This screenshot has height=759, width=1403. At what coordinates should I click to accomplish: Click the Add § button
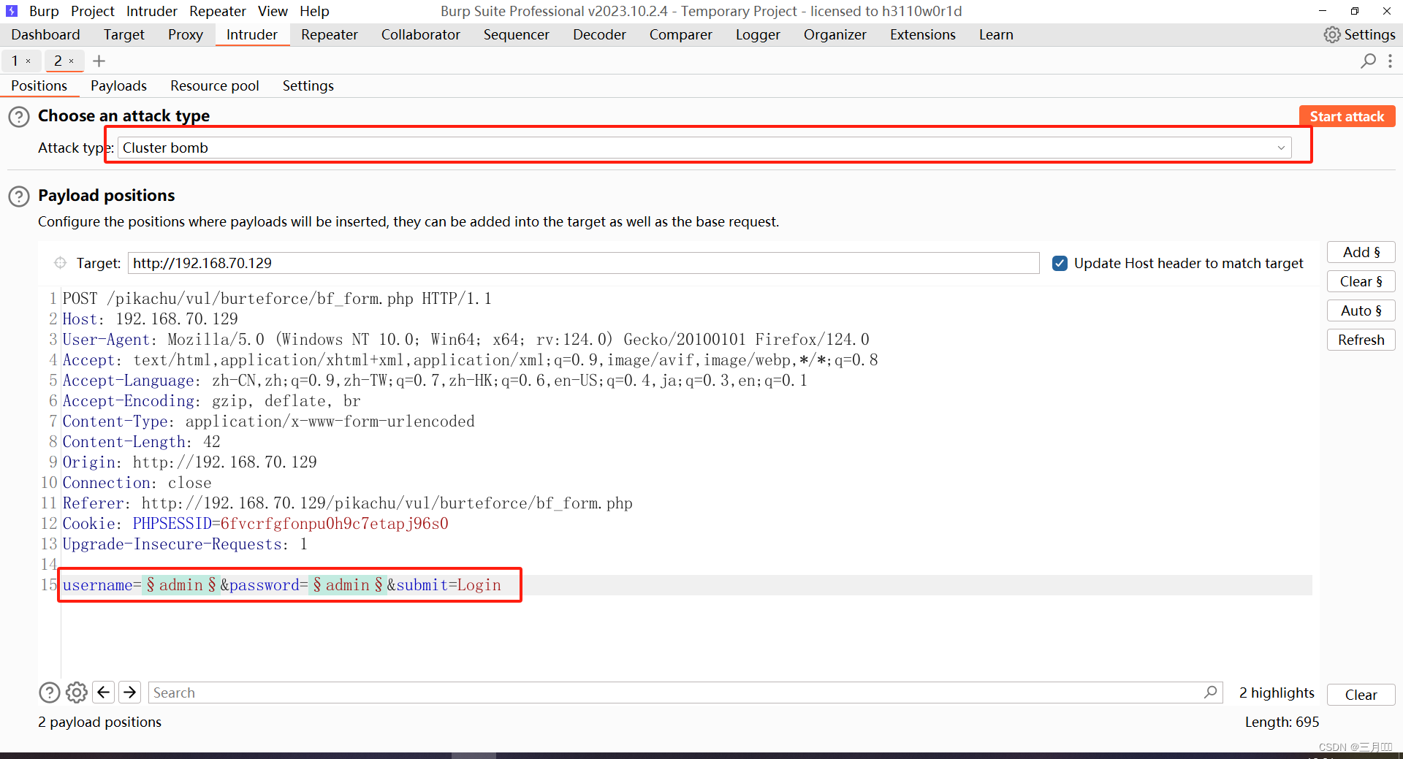(x=1361, y=252)
